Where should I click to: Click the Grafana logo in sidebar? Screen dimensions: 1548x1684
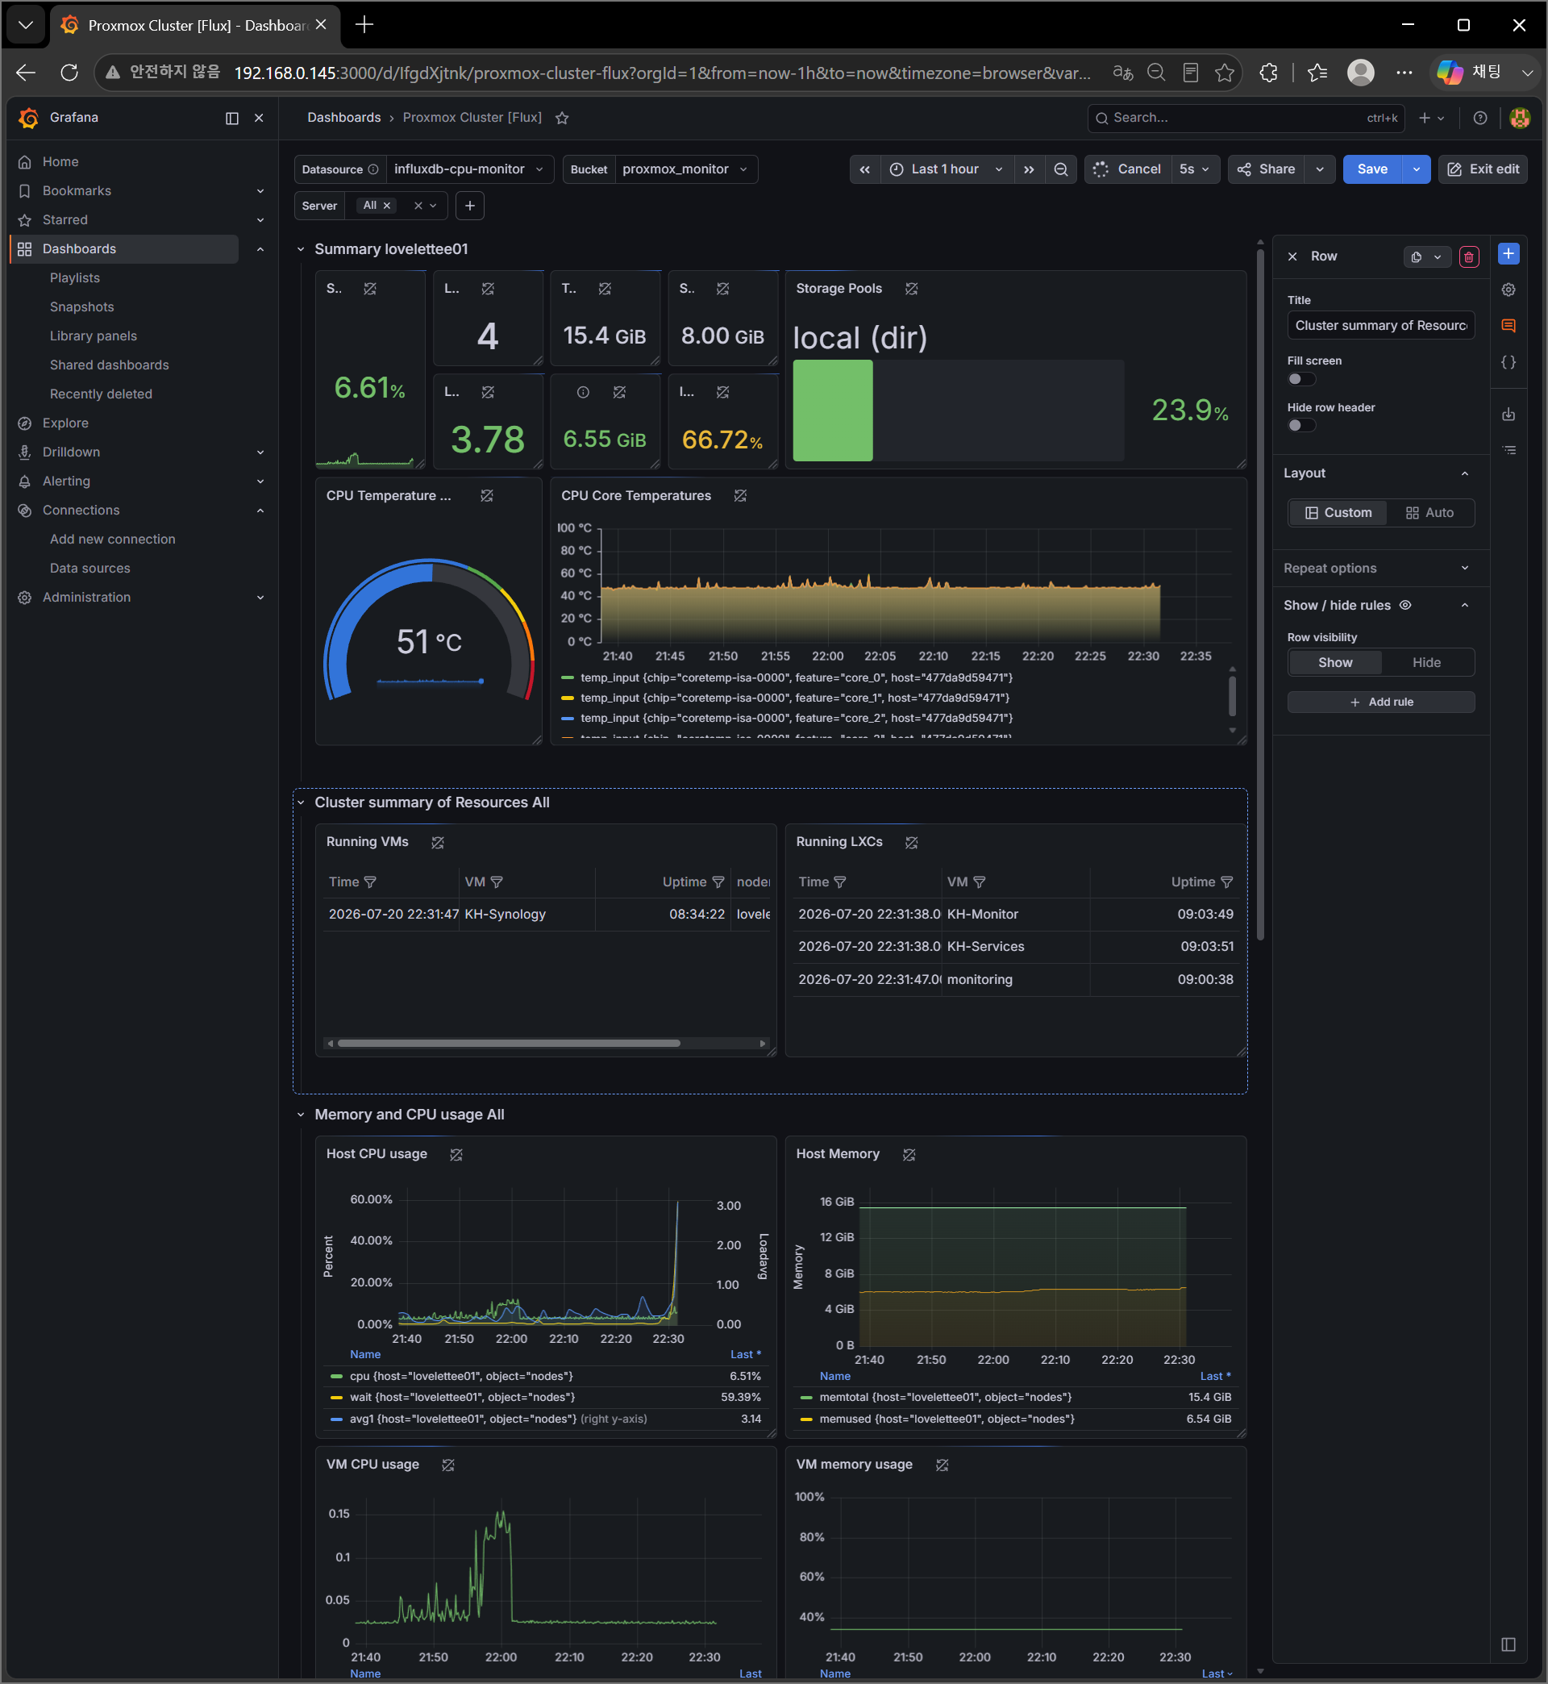point(28,118)
